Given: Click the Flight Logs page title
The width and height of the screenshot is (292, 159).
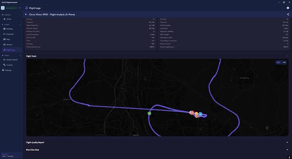Looking at the screenshot, I should pyautogui.click(x=35, y=8).
